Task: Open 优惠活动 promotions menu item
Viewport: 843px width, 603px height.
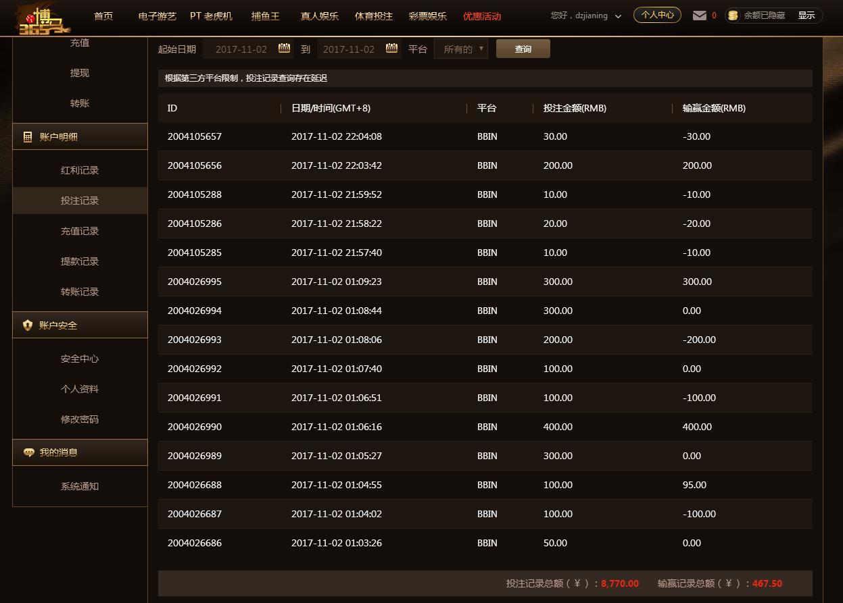Action: (x=482, y=16)
